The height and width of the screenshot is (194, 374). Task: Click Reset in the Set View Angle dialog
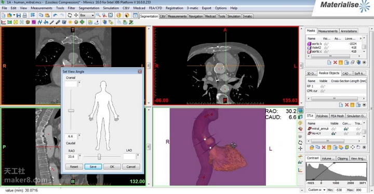coord(74,167)
